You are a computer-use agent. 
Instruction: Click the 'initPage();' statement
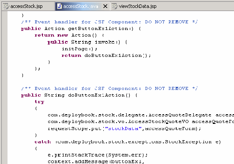click(79, 49)
